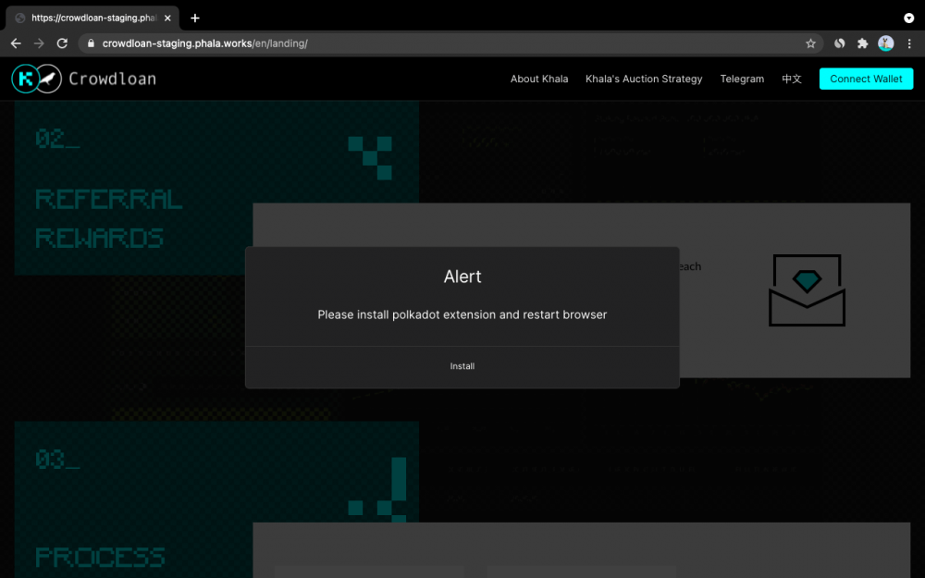The image size is (925, 578).
Task: Click the envelope diamond reward icon
Action: [x=807, y=290]
